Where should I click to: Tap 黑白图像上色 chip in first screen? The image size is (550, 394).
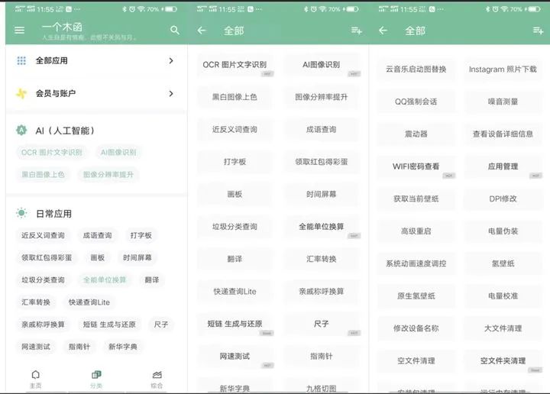click(43, 175)
